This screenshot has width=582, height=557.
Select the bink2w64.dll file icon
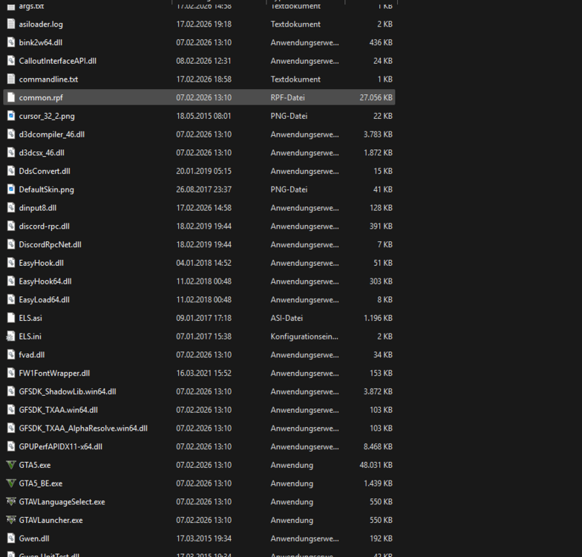(11, 42)
